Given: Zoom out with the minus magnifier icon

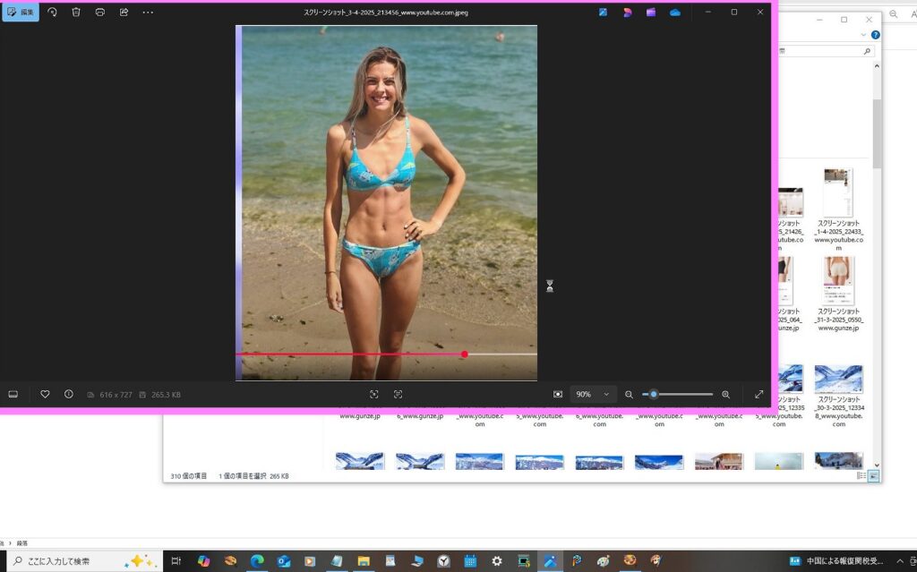Looking at the screenshot, I should 629,394.
